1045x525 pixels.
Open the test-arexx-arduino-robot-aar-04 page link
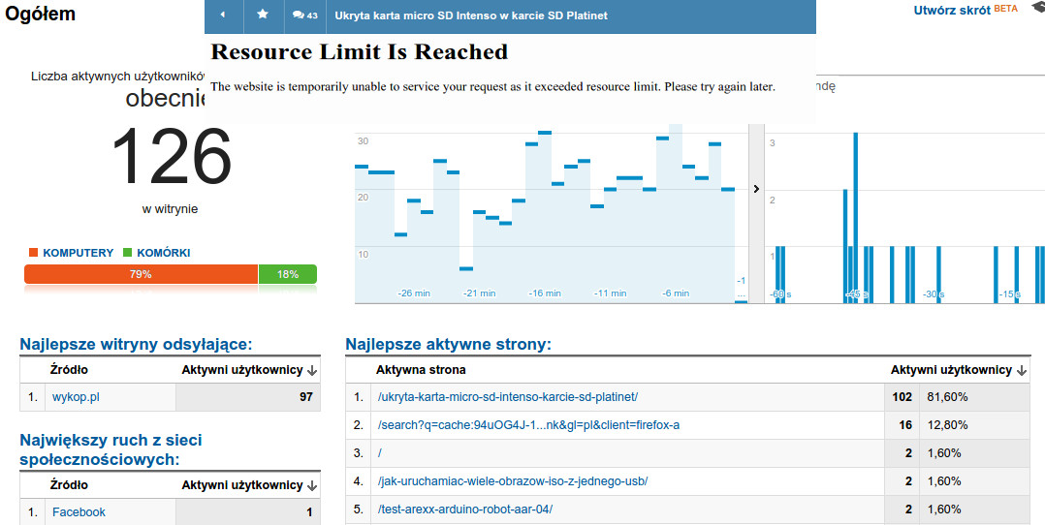coord(464,510)
